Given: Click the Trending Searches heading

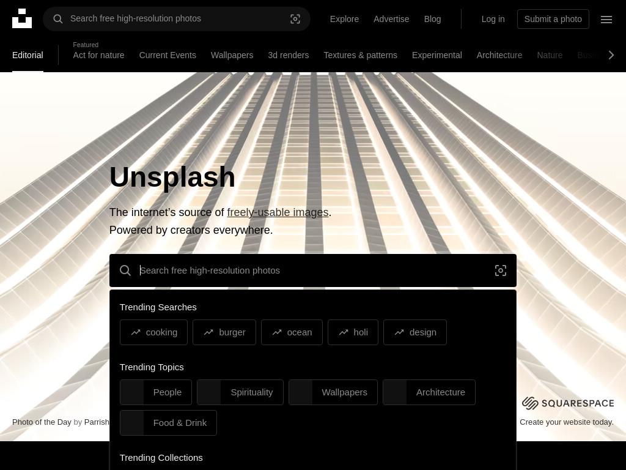Looking at the screenshot, I should [x=158, y=307].
